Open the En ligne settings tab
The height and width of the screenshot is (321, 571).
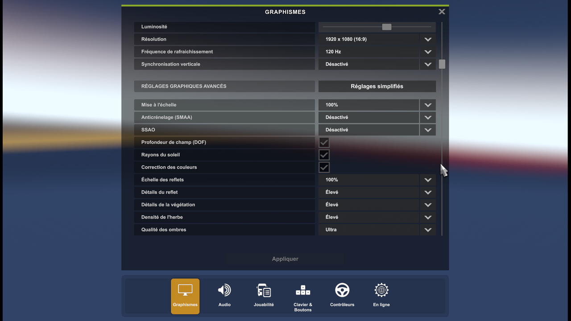point(381,296)
